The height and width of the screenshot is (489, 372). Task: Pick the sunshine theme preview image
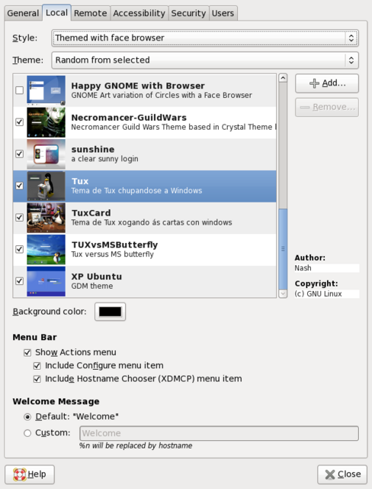tap(46, 154)
